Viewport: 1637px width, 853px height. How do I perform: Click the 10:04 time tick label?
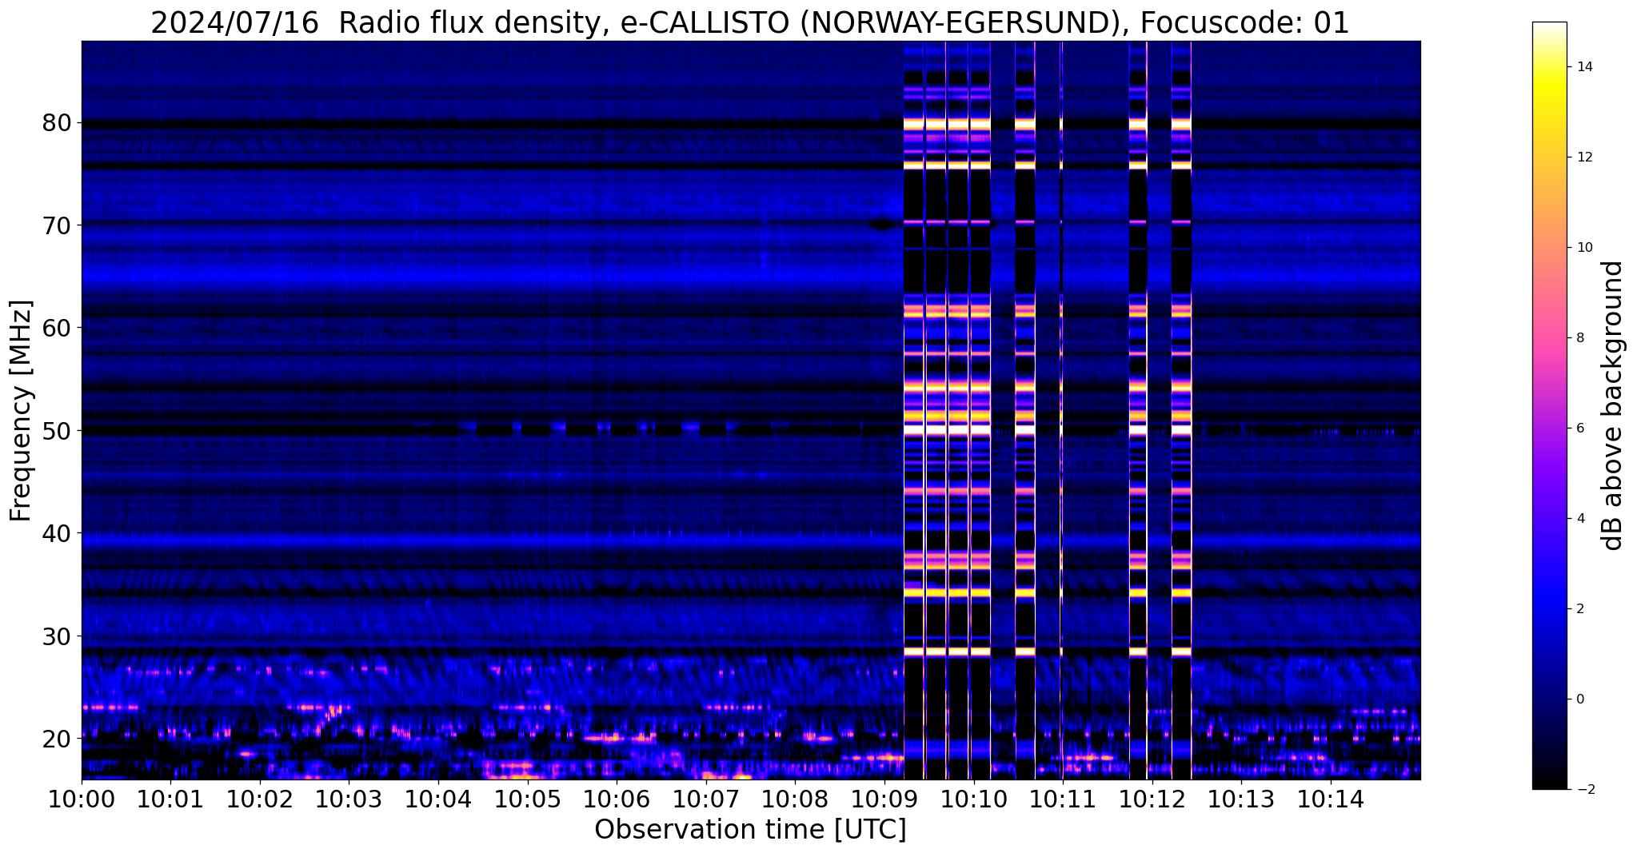[438, 799]
